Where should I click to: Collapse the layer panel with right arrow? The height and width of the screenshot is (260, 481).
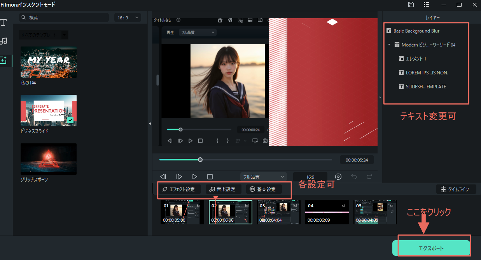tap(380, 97)
